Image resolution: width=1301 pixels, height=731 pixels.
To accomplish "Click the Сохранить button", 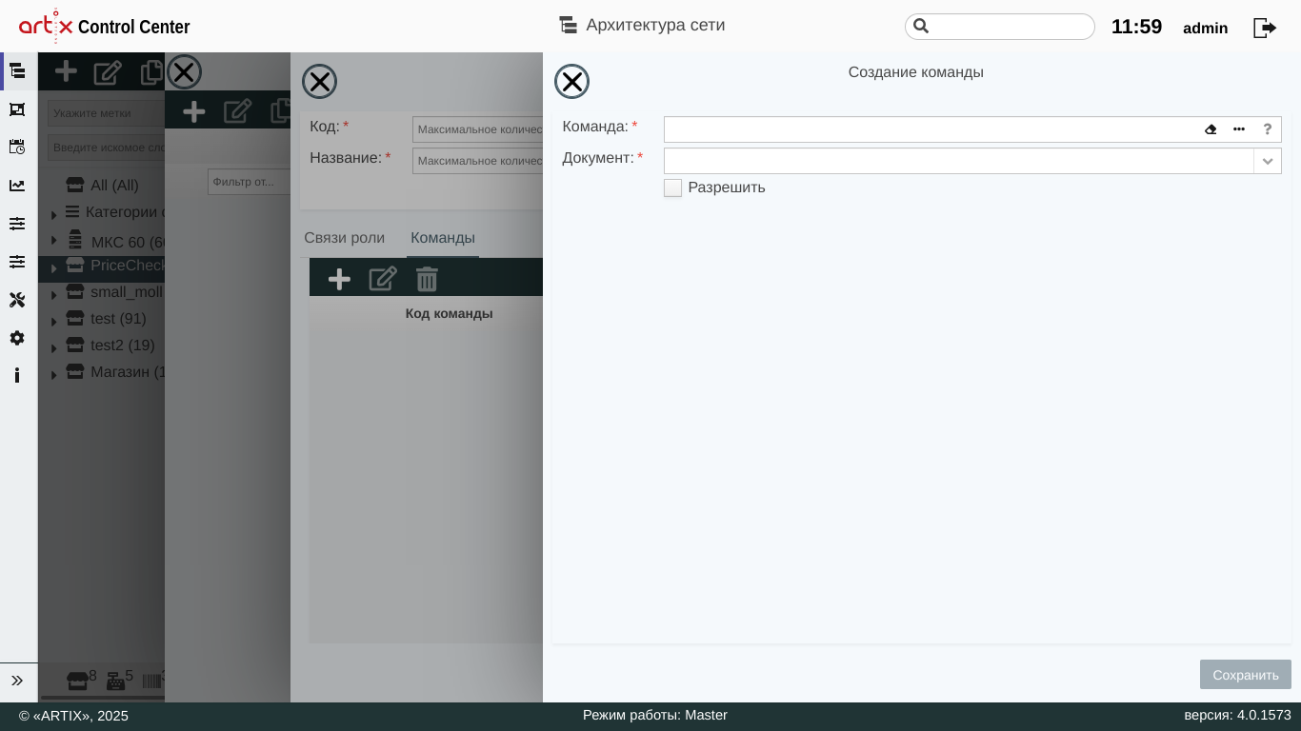I will [x=1245, y=675].
